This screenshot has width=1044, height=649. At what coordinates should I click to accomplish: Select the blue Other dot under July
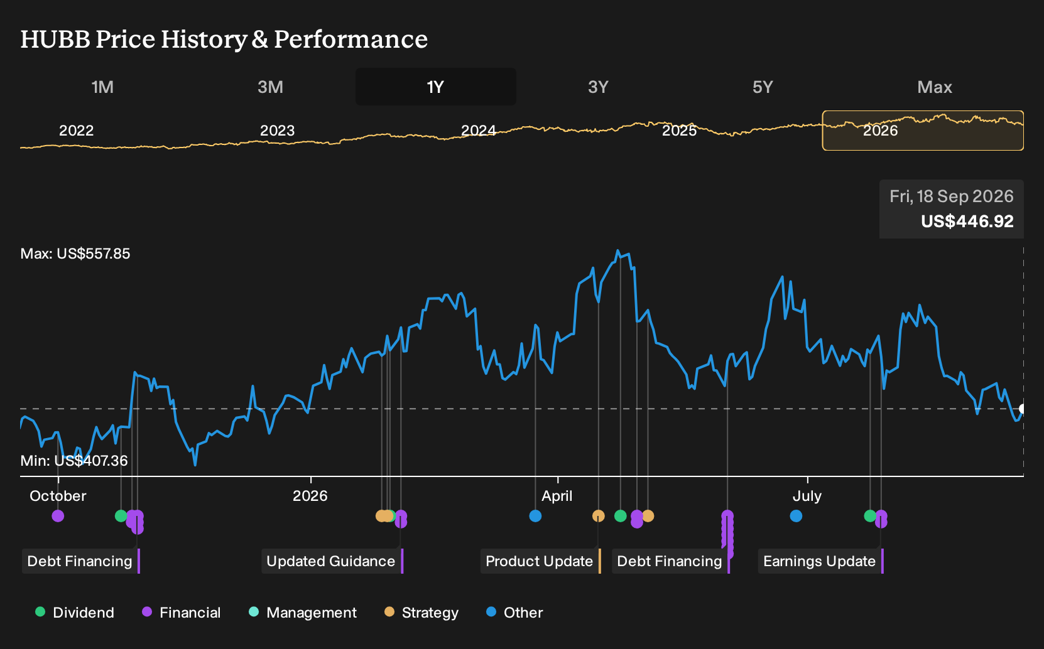point(796,516)
